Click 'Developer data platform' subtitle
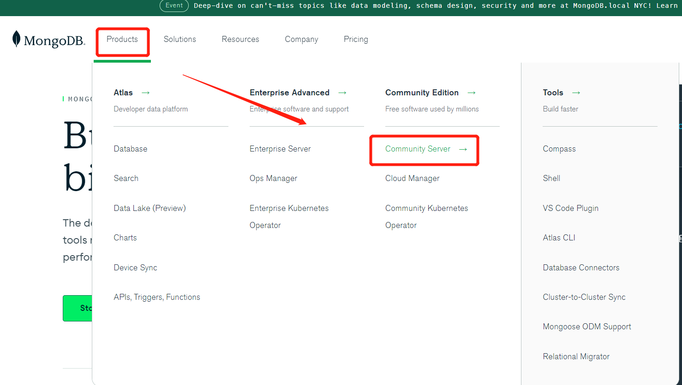Image resolution: width=682 pixels, height=385 pixels. (x=150, y=109)
